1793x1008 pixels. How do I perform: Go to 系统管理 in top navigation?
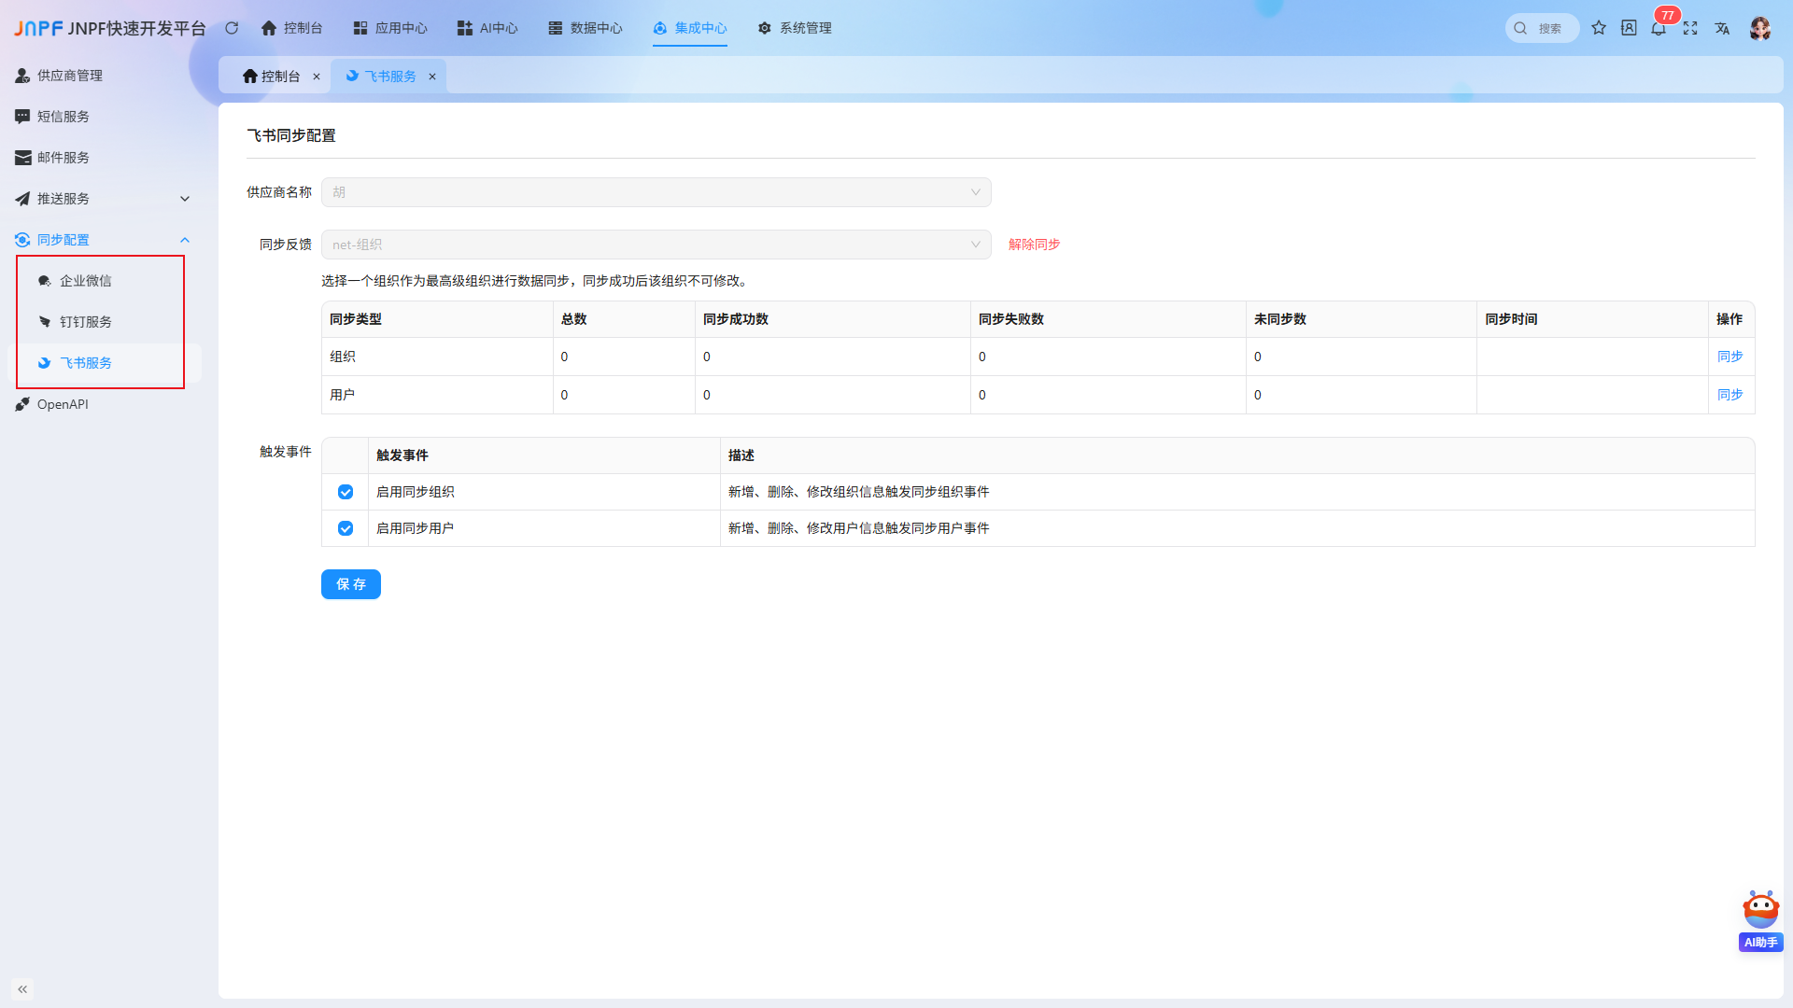pyautogui.click(x=795, y=28)
